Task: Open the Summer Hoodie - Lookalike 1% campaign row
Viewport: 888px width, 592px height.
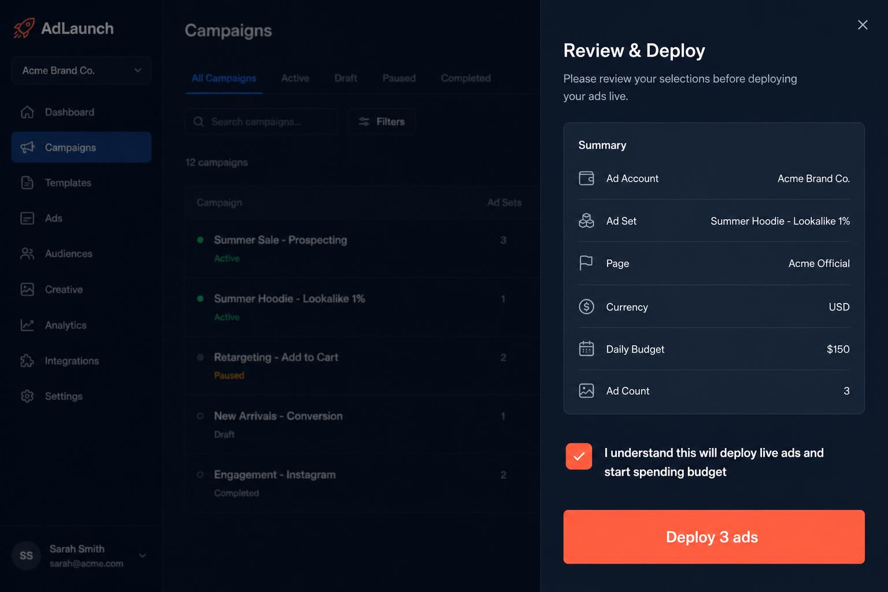Action: click(362, 307)
